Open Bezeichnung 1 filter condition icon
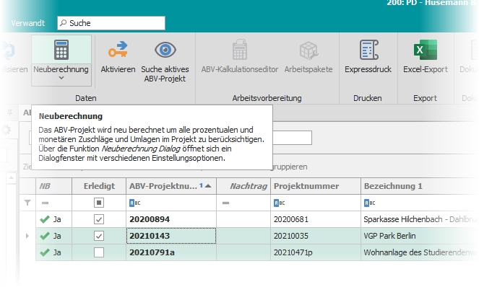 pyautogui.click(x=369, y=203)
